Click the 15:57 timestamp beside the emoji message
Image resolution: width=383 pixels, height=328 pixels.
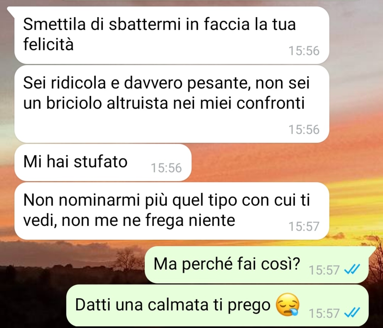324,313
